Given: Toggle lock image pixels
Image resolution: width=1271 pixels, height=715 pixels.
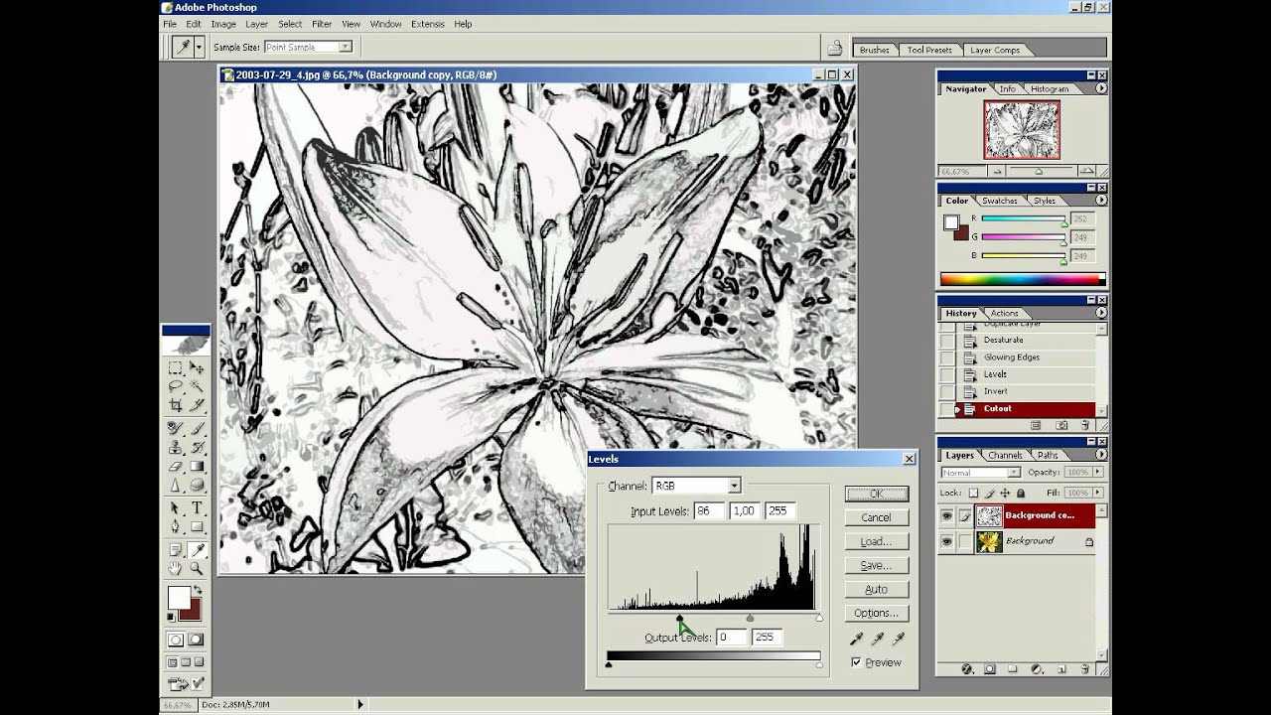Looking at the screenshot, I should [989, 493].
